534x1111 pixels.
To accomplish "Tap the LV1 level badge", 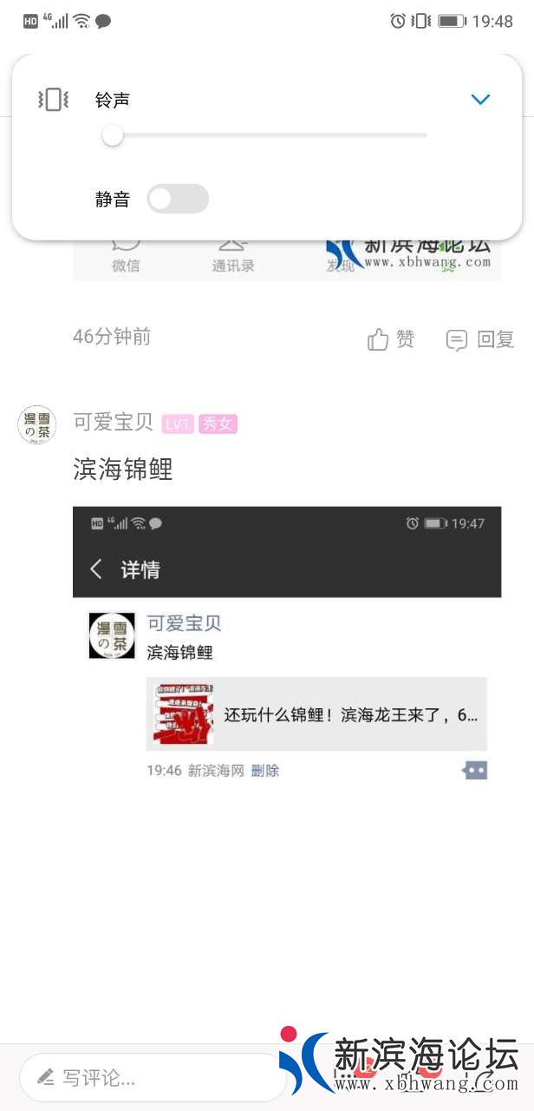I will (178, 424).
